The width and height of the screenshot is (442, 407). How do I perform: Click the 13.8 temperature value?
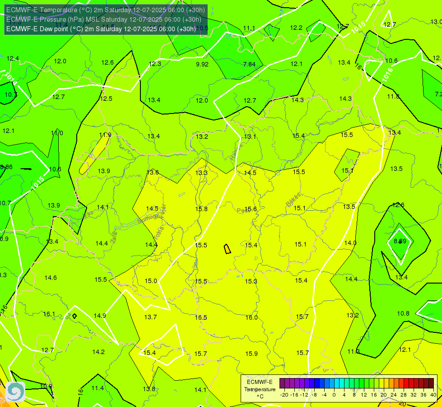pos(149,389)
